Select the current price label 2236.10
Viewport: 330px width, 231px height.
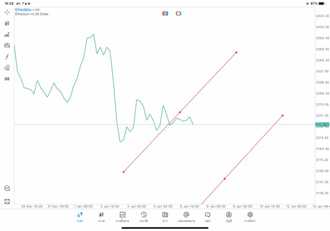(322, 125)
